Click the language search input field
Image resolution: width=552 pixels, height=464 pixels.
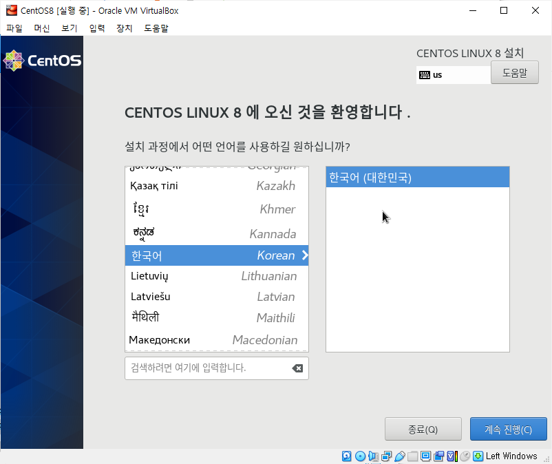(x=217, y=368)
